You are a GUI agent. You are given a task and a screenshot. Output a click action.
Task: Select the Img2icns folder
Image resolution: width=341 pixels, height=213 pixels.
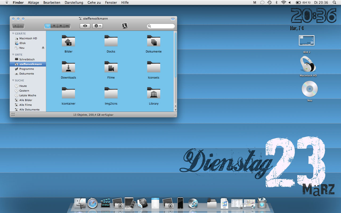pyautogui.click(x=111, y=93)
